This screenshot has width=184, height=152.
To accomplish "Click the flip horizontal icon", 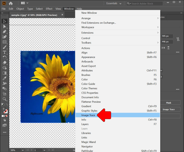I will click(163, 48).
